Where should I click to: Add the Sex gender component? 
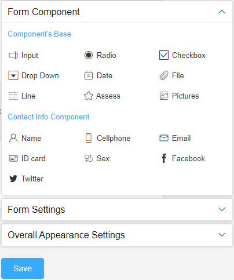[x=97, y=158]
